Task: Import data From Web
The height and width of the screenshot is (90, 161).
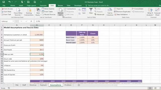Action: [x=6, y=12]
